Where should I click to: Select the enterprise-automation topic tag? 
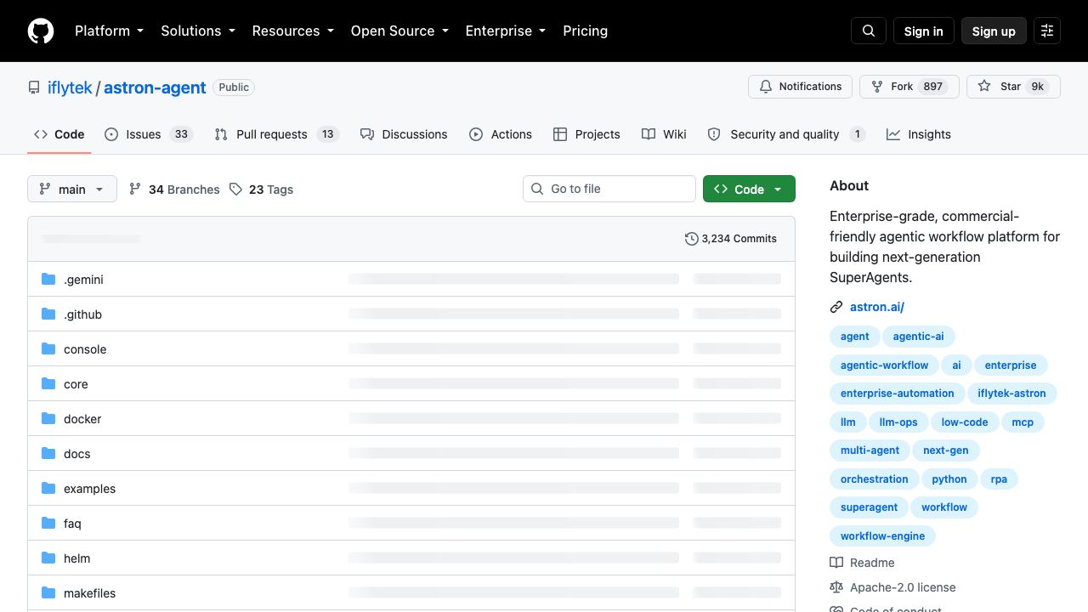(898, 394)
